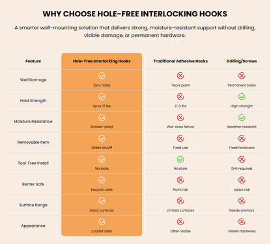Click the red X above 'Wet-area failure'
This screenshot has width=271, height=244.
pos(180,118)
